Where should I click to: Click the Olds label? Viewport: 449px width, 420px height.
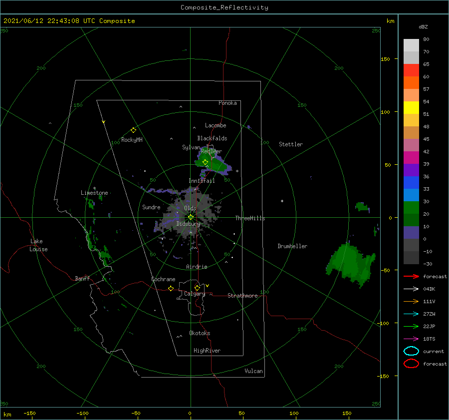190,208
